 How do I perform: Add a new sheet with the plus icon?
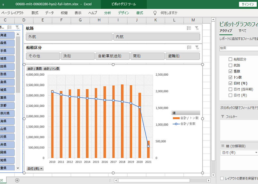click(17, 180)
